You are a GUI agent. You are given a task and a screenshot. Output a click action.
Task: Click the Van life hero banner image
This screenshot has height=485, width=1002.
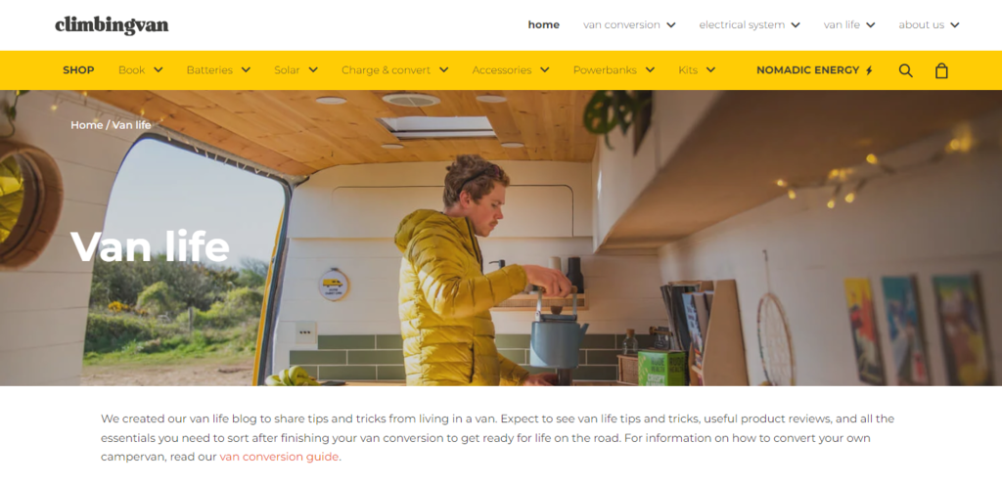point(501,238)
